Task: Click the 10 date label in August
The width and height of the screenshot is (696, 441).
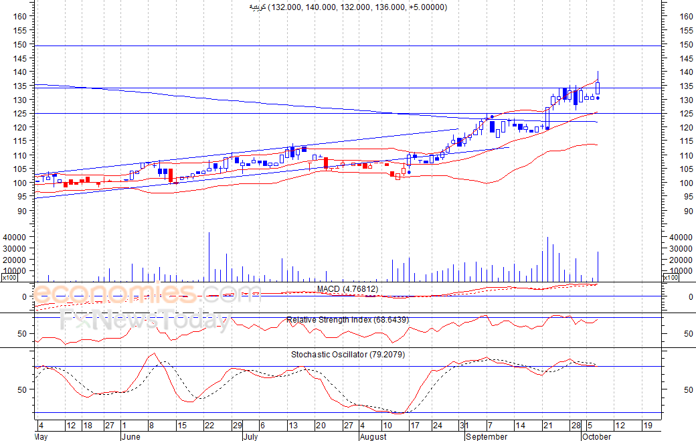Action: click(x=387, y=426)
